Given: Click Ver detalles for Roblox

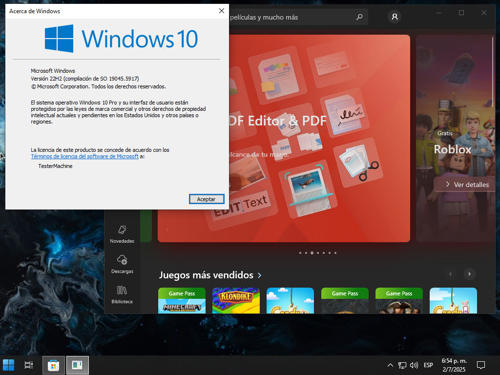Looking at the screenshot, I should click(x=466, y=185).
